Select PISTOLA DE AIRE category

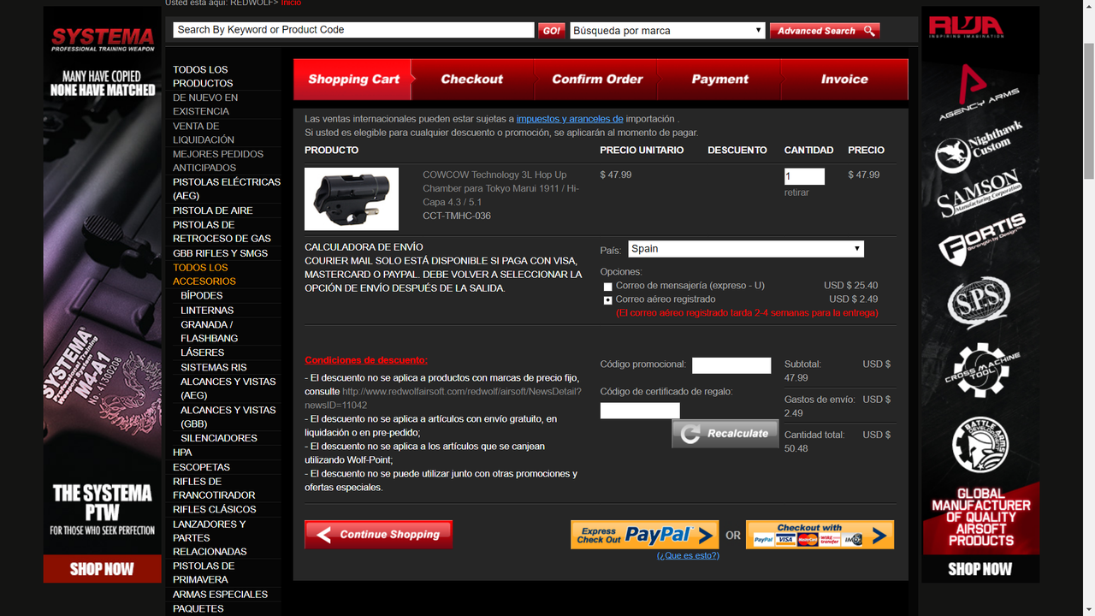[x=213, y=210]
